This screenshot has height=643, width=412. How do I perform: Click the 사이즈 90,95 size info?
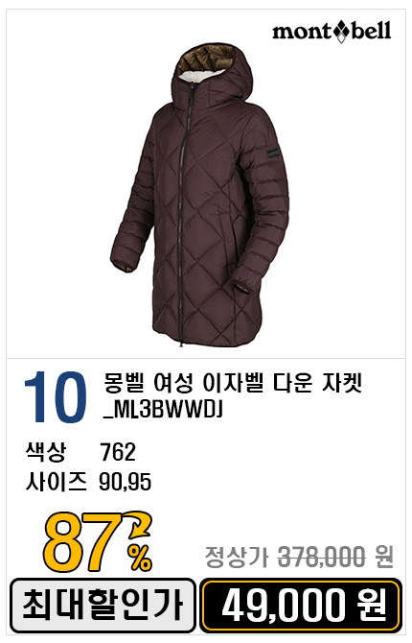[88, 482]
